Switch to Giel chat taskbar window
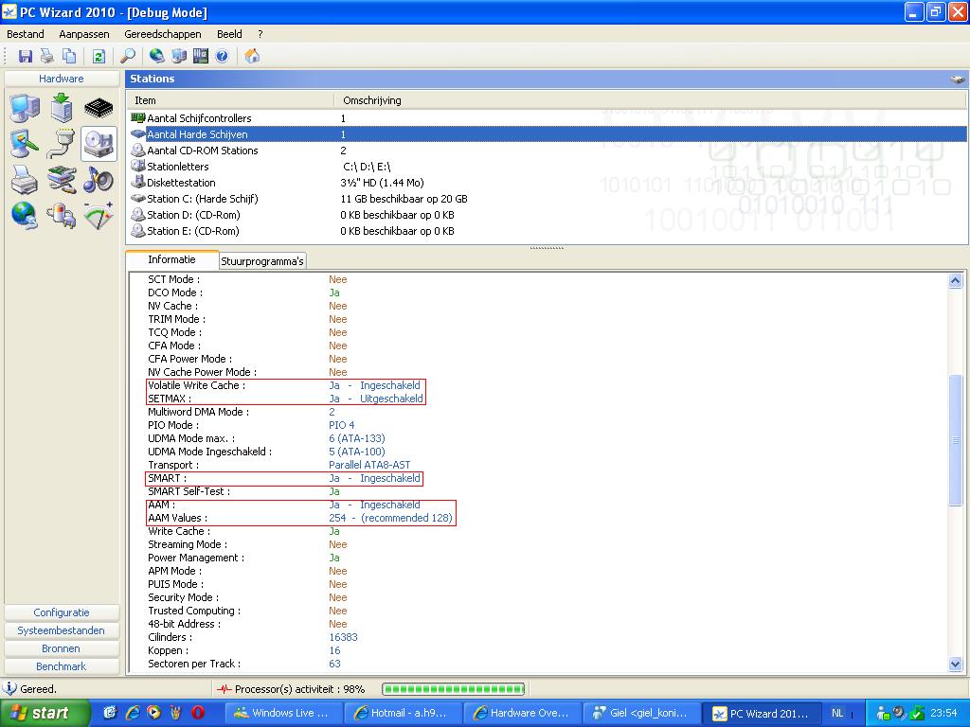The width and height of the screenshot is (970, 727). [641, 713]
